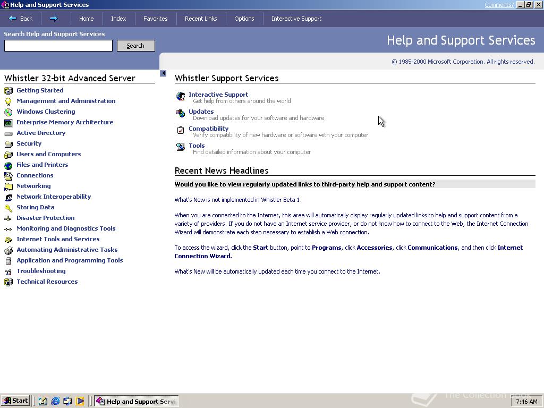Click the Updates globe icon
The height and width of the screenshot is (408, 544).
click(x=181, y=113)
